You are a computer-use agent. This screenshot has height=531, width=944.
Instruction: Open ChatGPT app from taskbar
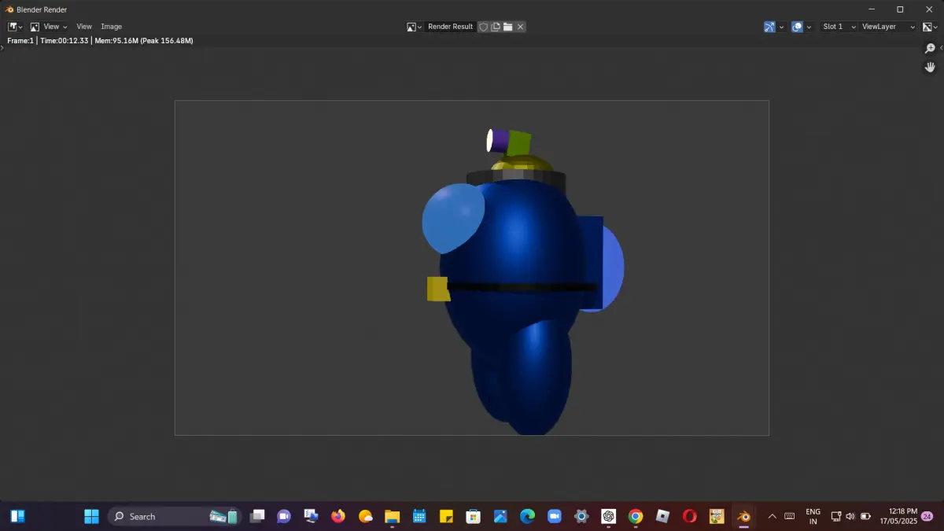[x=608, y=516]
